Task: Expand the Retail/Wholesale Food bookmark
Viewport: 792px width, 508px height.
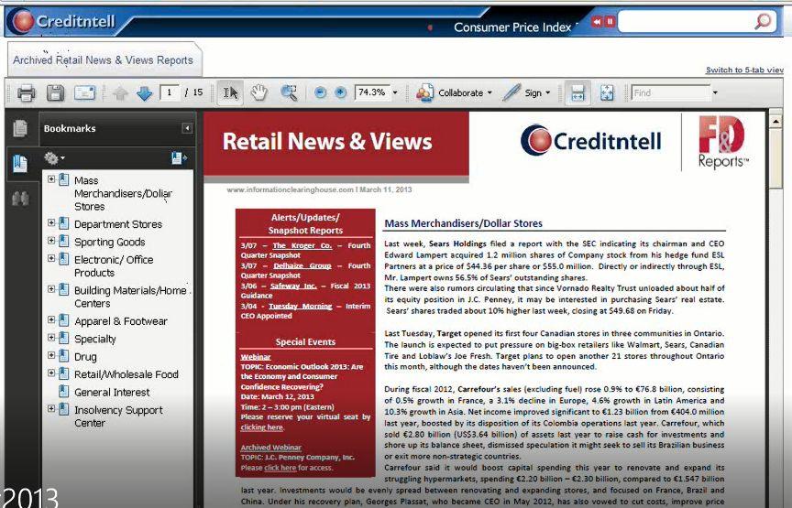Action: tap(51, 373)
